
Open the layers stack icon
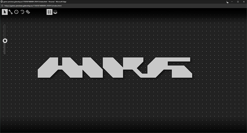point(55,12)
